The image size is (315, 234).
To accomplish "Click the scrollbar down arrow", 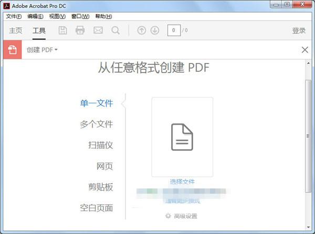I will point(308,227).
